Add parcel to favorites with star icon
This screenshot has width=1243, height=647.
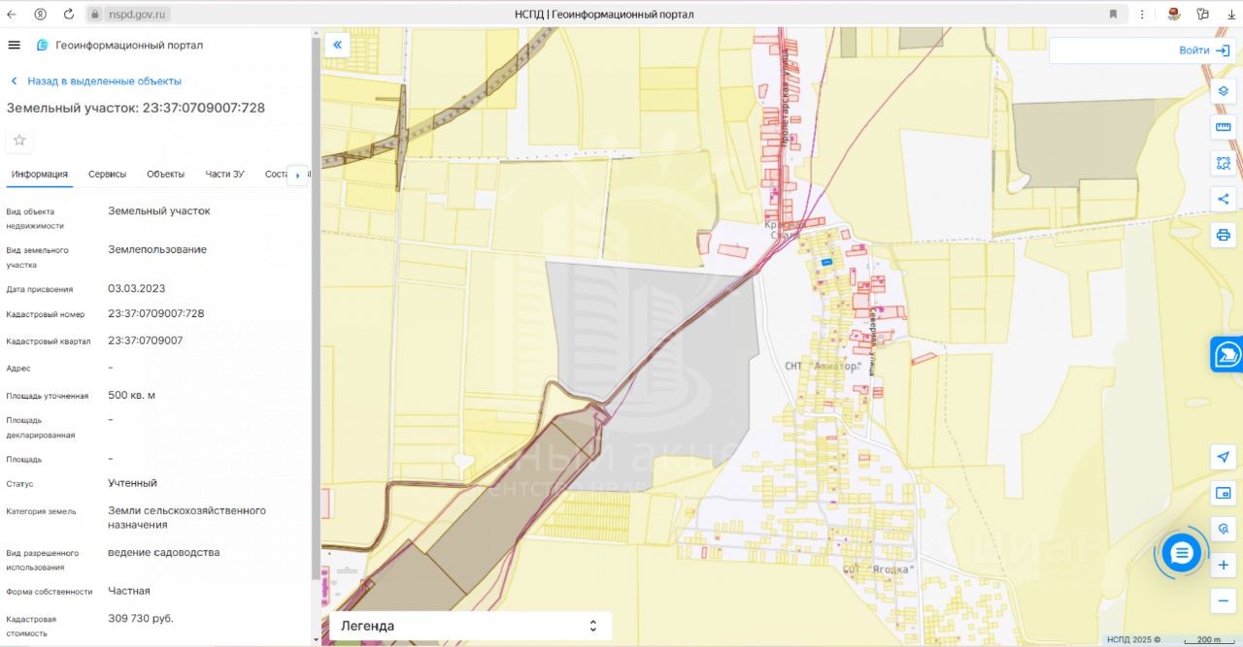(x=19, y=140)
